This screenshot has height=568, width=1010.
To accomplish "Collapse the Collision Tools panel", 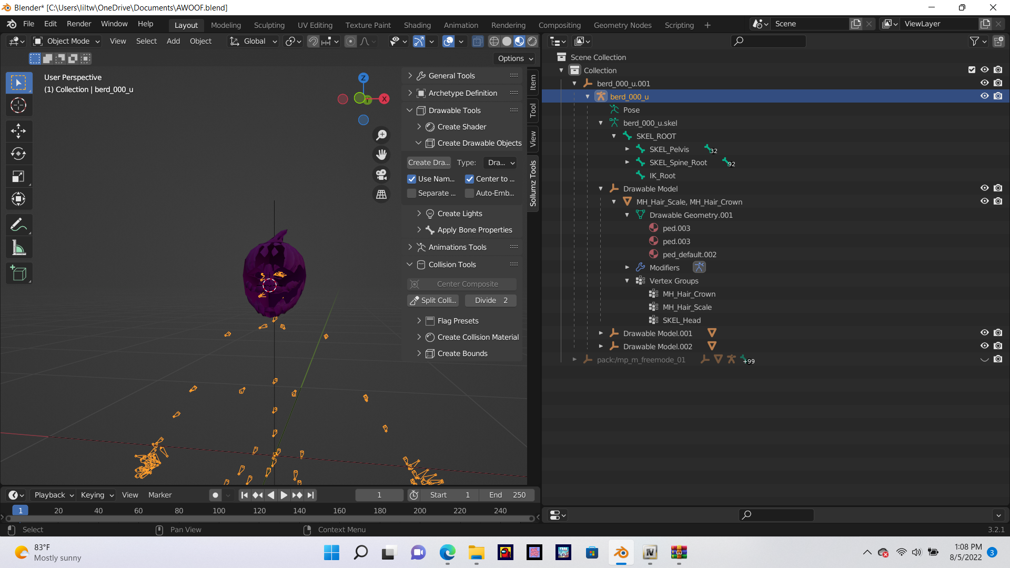I will tap(410, 265).
